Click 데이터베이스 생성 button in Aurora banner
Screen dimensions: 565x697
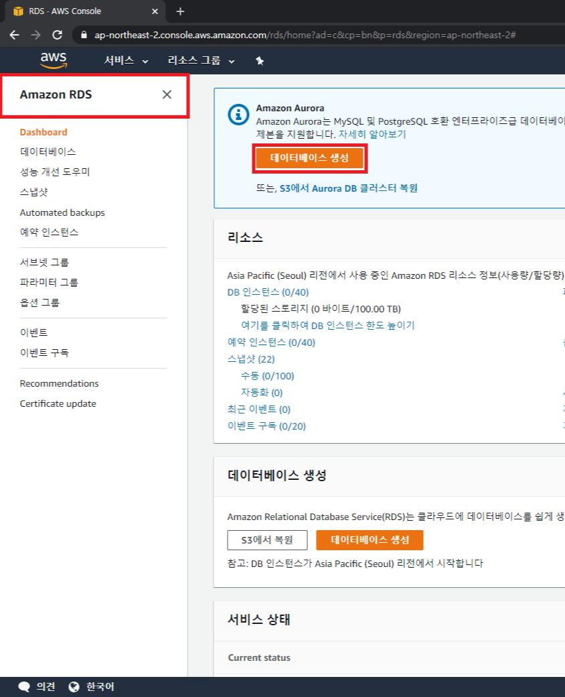(309, 157)
